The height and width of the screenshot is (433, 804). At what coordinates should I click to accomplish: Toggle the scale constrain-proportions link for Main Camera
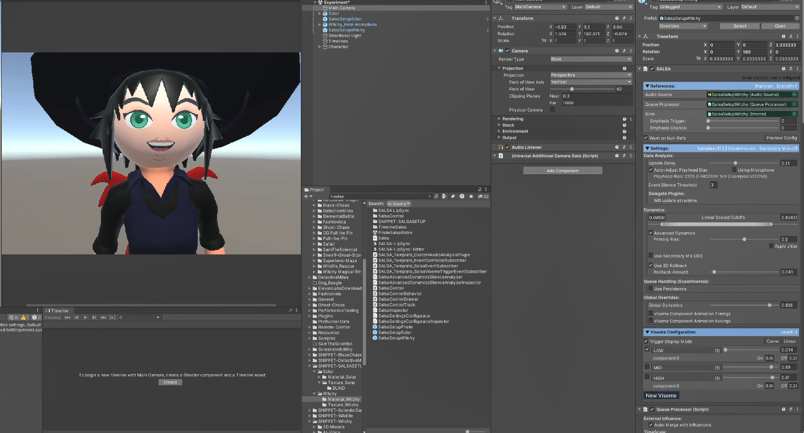click(x=543, y=41)
